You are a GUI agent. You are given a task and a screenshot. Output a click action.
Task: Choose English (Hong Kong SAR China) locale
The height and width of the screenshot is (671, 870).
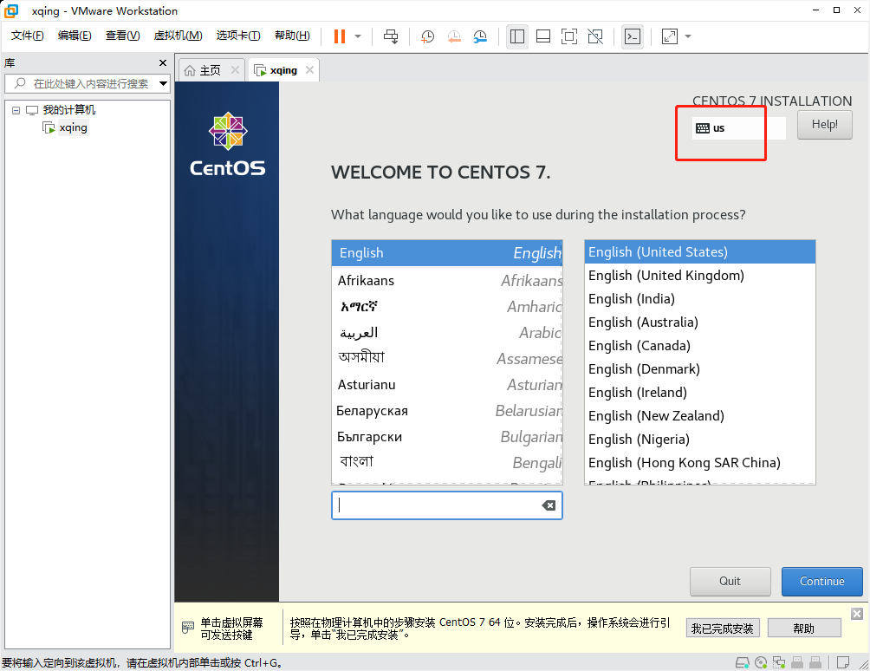pyautogui.click(x=699, y=462)
